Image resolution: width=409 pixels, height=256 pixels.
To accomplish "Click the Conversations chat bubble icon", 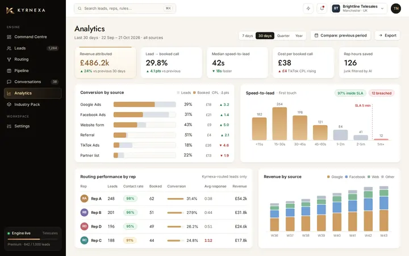I will 9,82.
